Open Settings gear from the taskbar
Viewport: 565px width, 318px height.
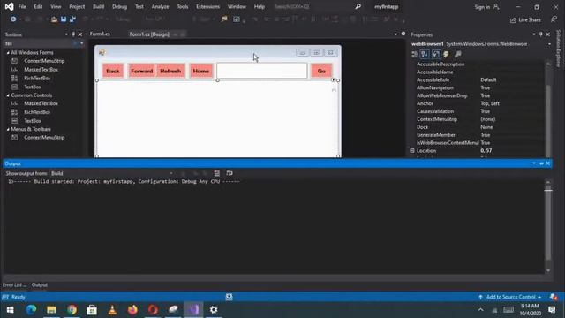click(x=214, y=309)
